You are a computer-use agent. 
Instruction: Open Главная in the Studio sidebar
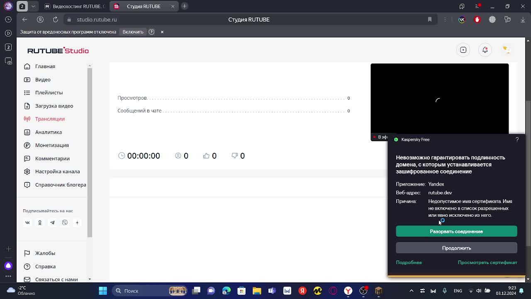coord(45,66)
